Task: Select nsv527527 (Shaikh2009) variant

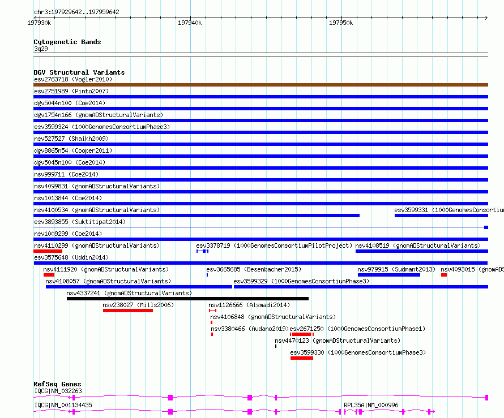Action: [71, 139]
